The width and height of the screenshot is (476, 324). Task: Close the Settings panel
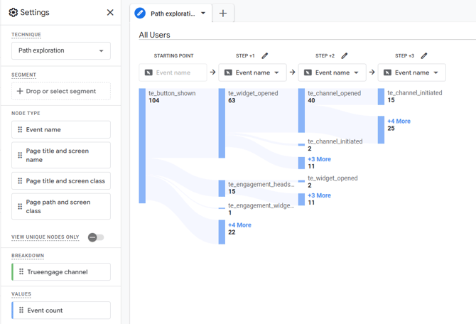pos(110,12)
